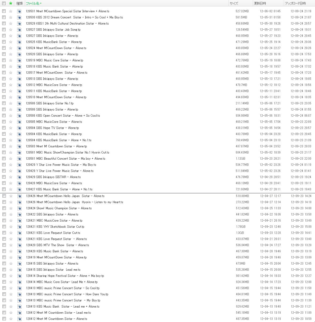Open 120421 MBC MusicCore Sistar - Alone.tp

(x=54, y=221)
